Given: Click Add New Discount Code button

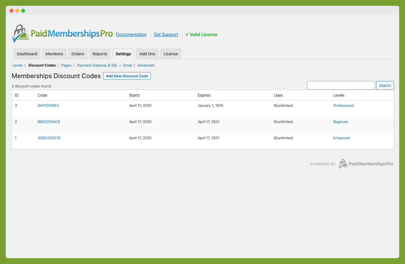Looking at the screenshot, I should [127, 76].
